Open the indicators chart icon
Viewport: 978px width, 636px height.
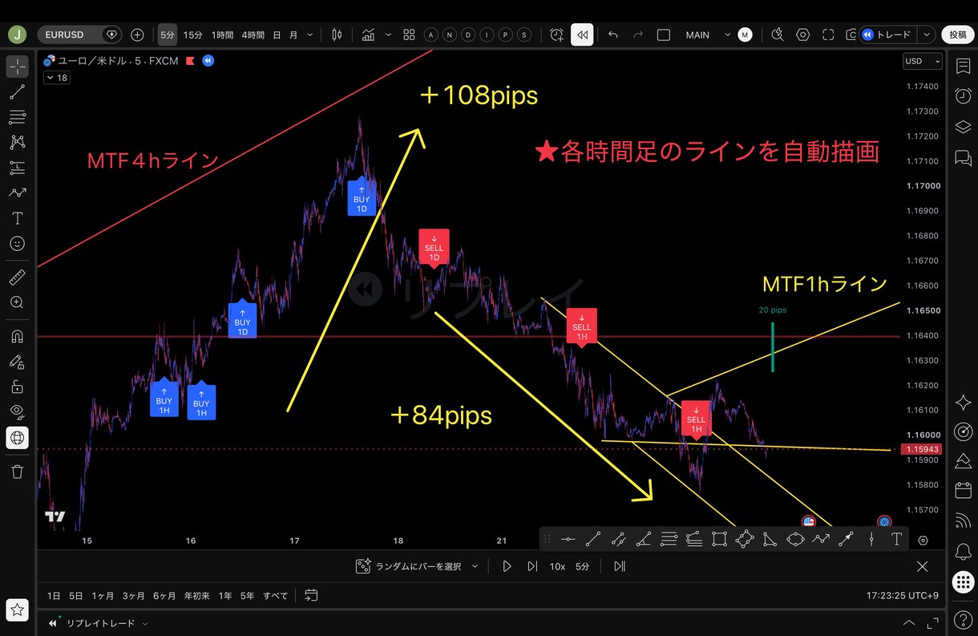(369, 34)
